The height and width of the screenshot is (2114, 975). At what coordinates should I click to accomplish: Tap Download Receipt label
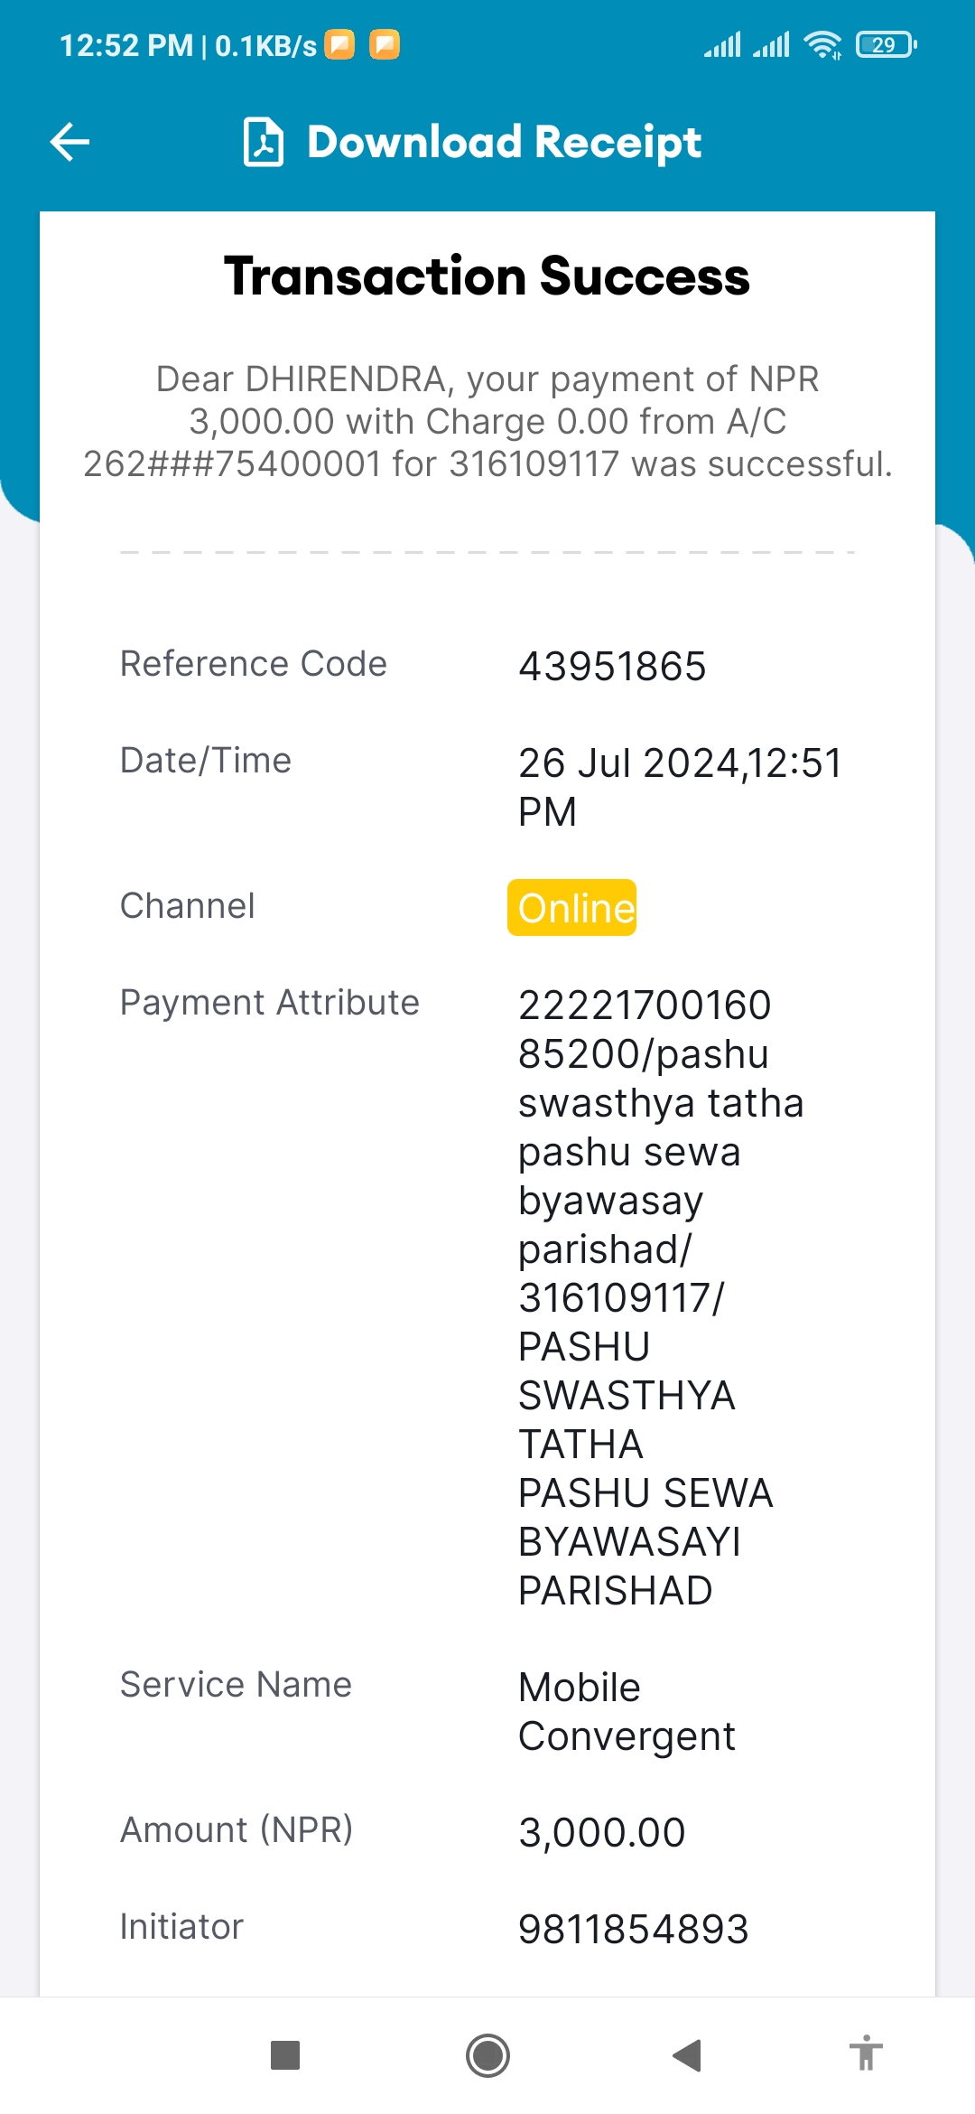tap(505, 142)
